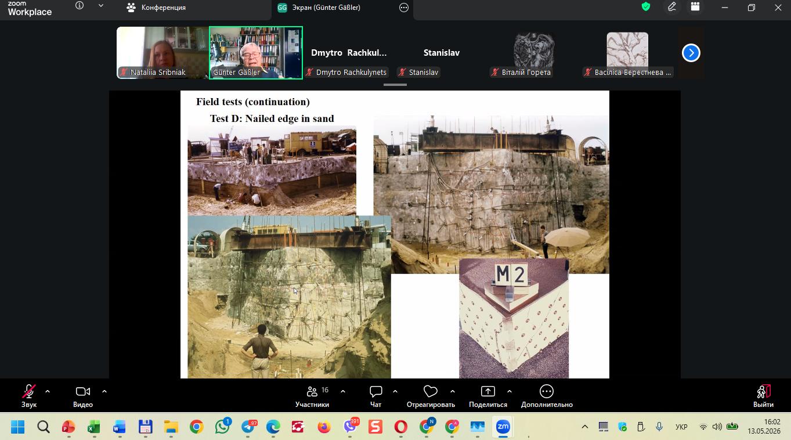This screenshot has height=440, width=791.
Task: Click the React heart icon
Action: (431, 391)
